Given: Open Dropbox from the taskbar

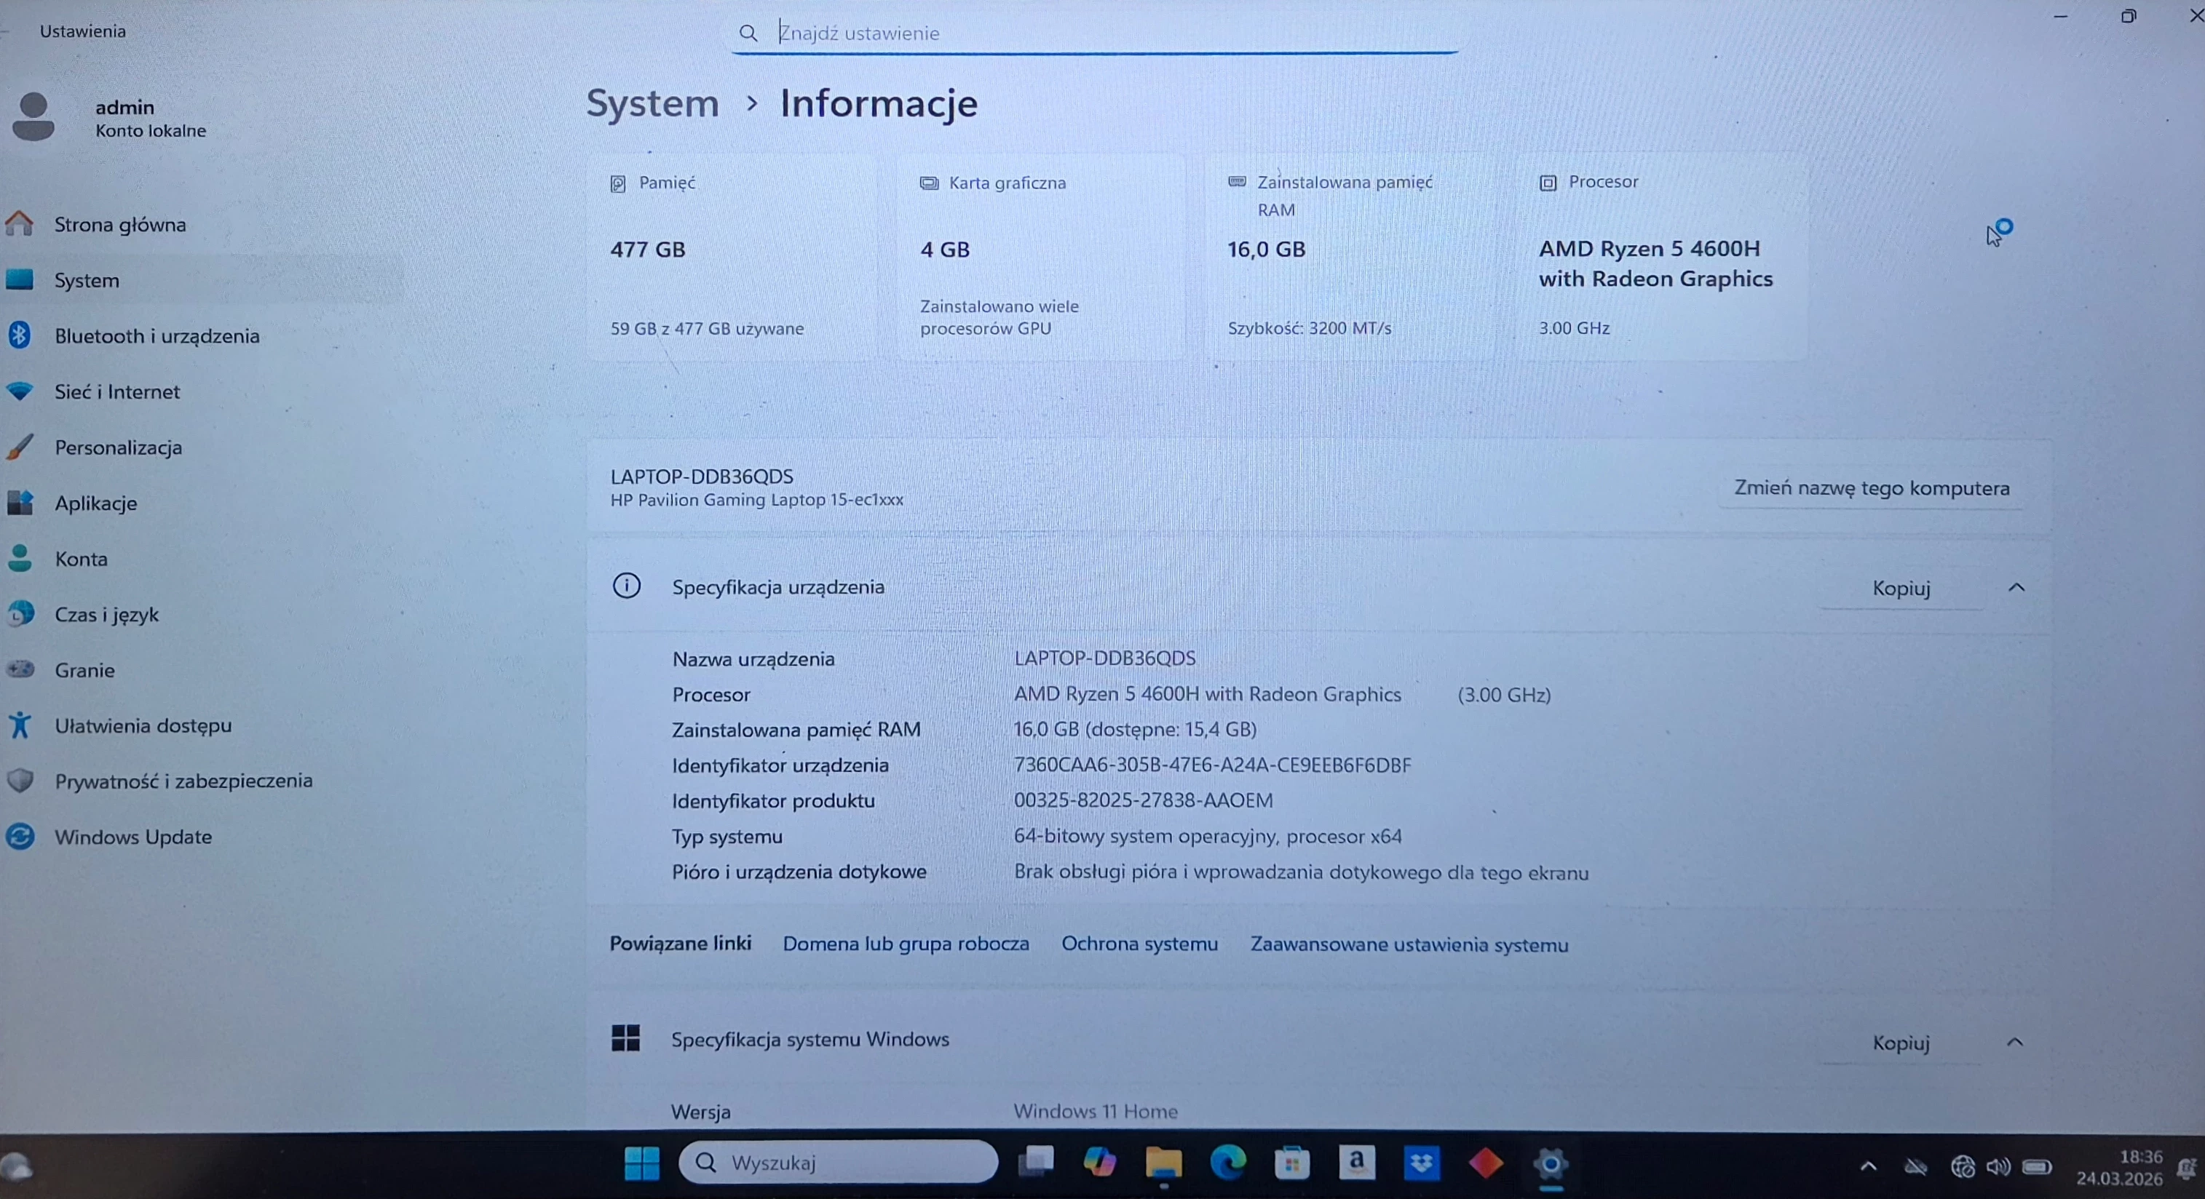Looking at the screenshot, I should tap(1422, 1163).
